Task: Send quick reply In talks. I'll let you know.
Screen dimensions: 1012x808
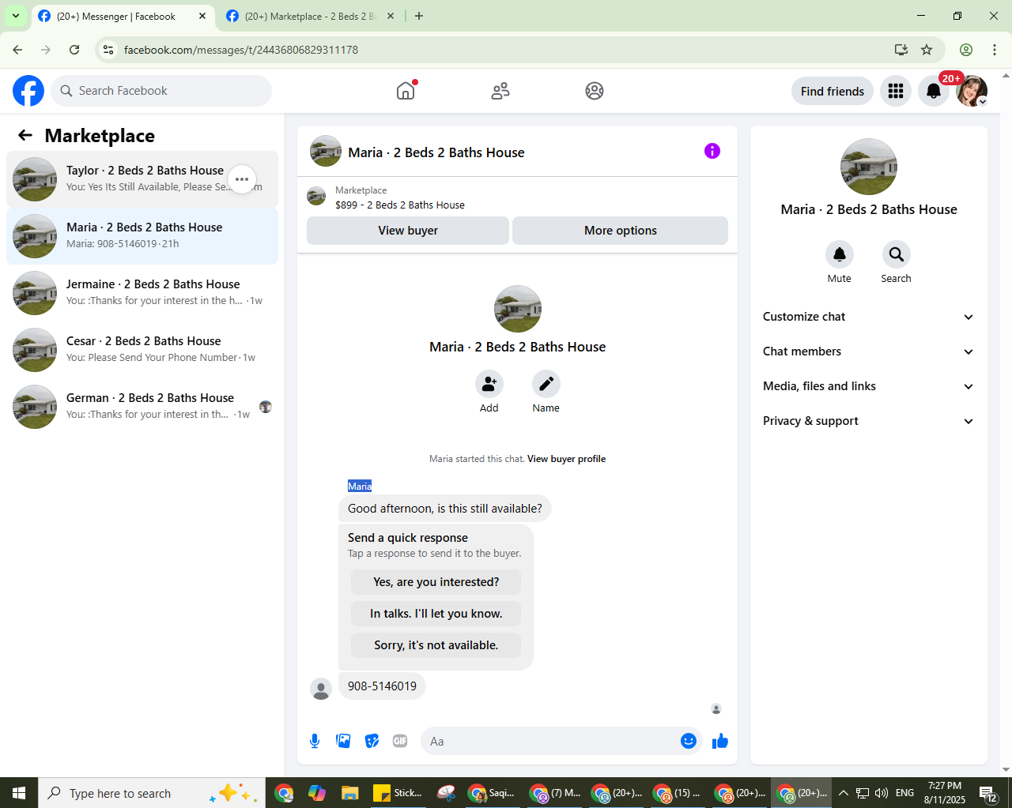Action: [436, 614]
